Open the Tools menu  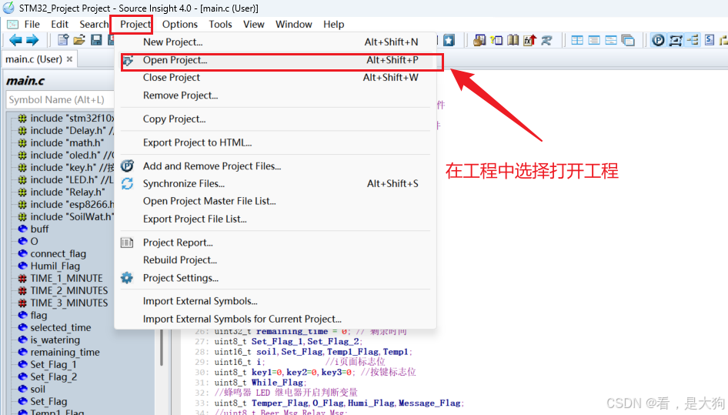pyautogui.click(x=220, y=24)
